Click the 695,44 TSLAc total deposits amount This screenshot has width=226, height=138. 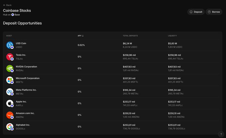[x=130, y=59]
